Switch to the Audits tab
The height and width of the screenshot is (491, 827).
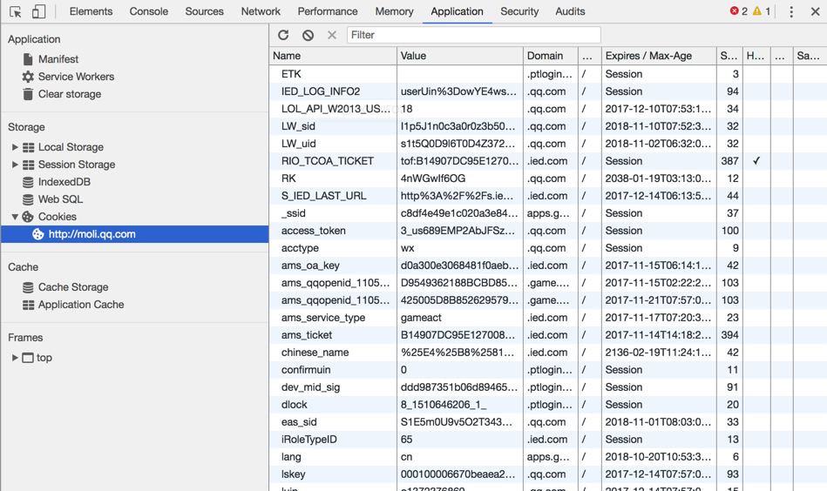pyautogui.click(x=570, y=11)
